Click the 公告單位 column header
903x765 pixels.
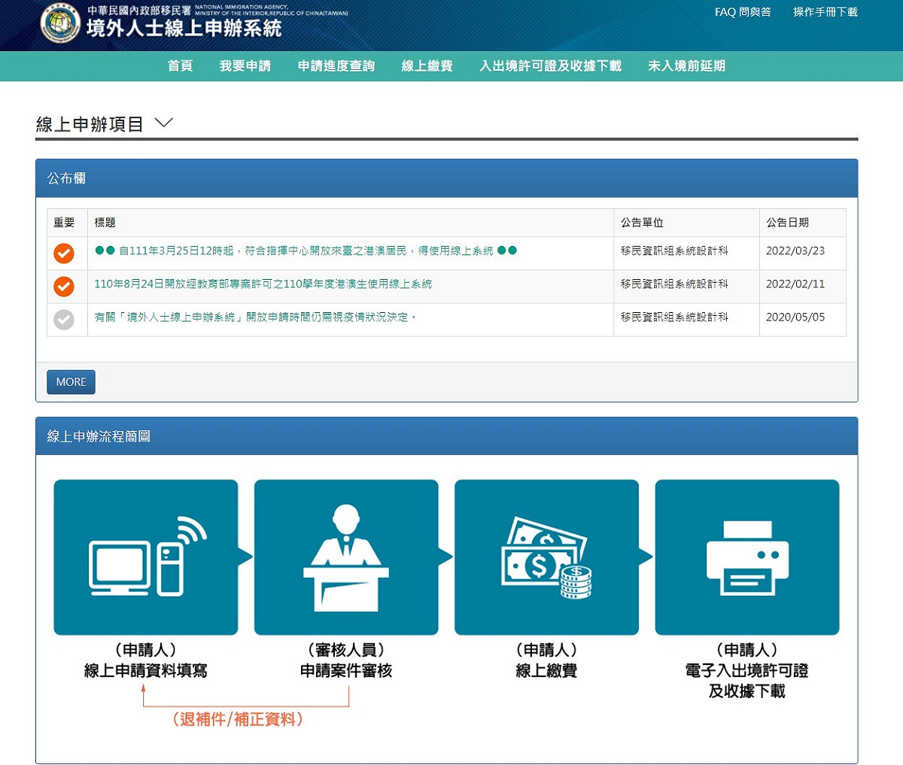click(642, 223)
